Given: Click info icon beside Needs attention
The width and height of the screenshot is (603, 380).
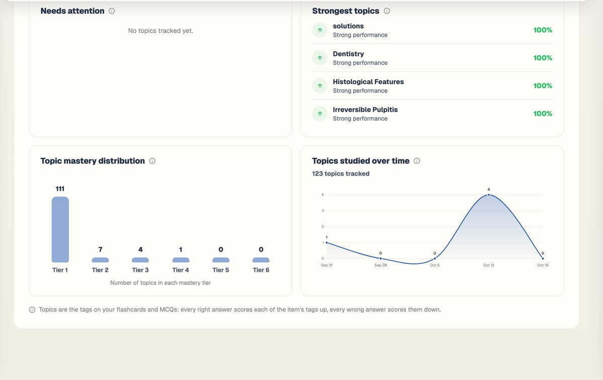Looking at the screenshot, I should [x=112, y=11].
